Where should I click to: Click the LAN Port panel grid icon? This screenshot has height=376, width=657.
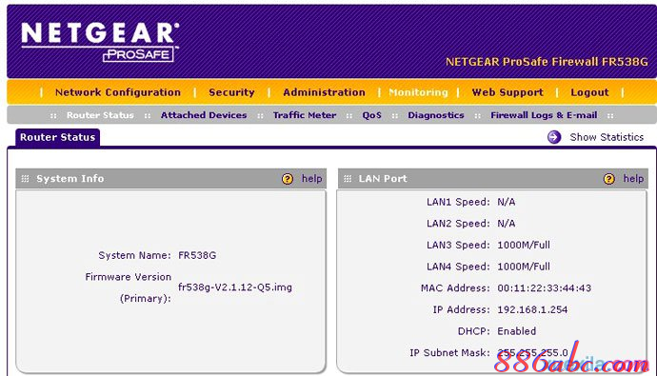tap(348, 179)
